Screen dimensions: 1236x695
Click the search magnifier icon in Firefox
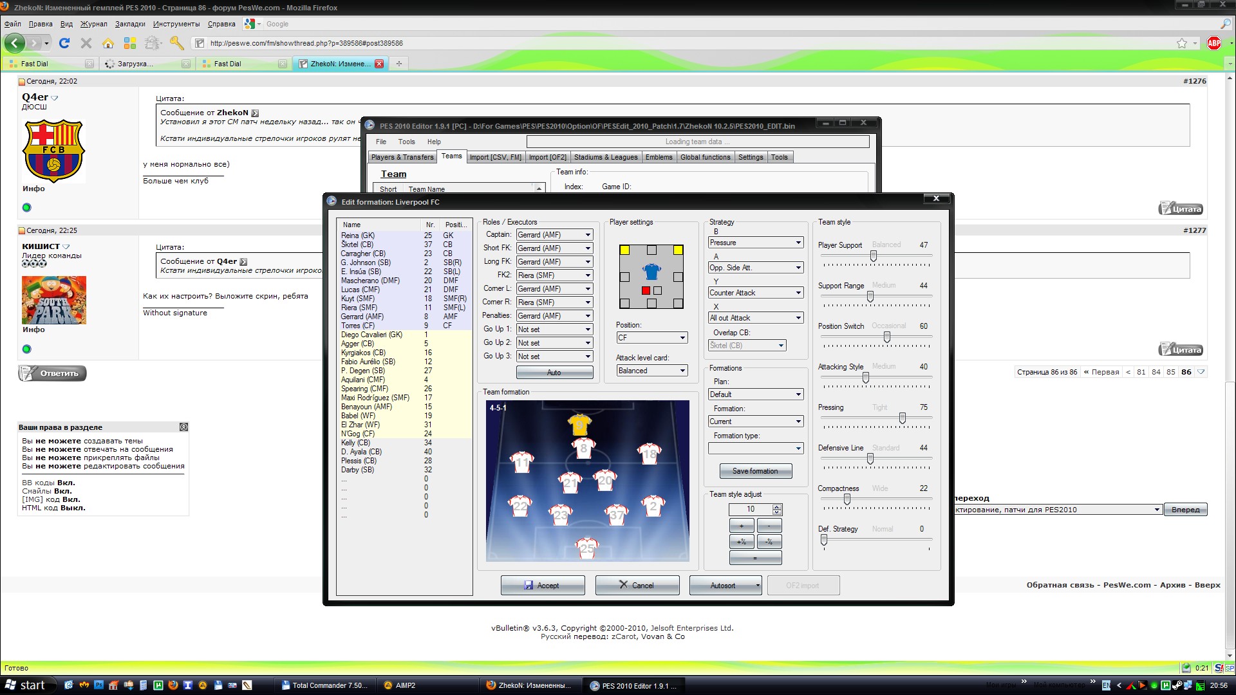tap(1226, 24)
